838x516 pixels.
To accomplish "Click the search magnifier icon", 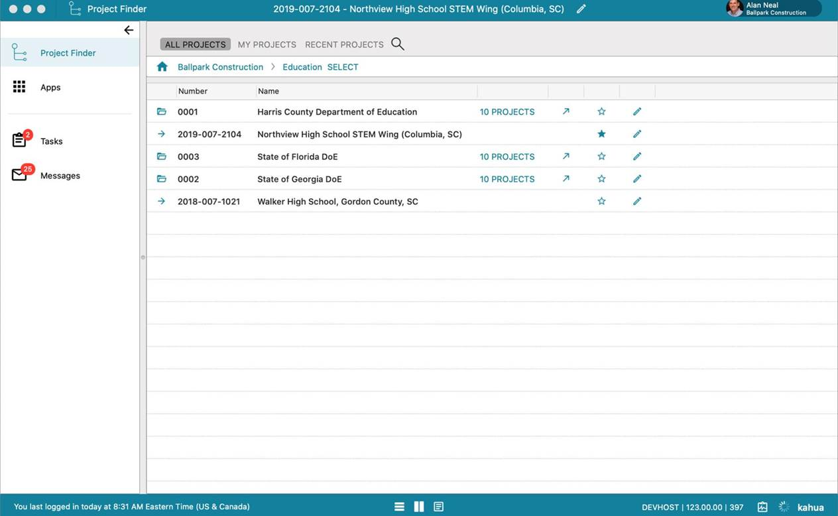I will [x=398, y=44].
